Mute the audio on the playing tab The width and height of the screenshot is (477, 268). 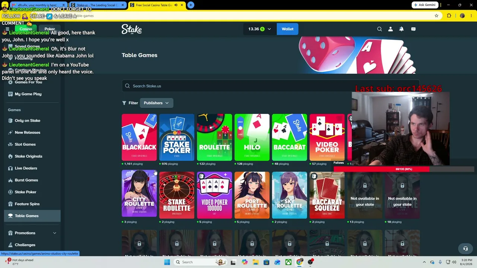[x=176, y=5]
